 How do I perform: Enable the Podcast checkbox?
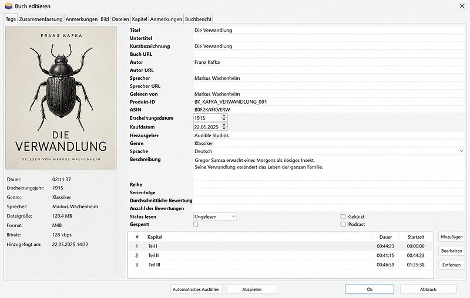(343, 224)
